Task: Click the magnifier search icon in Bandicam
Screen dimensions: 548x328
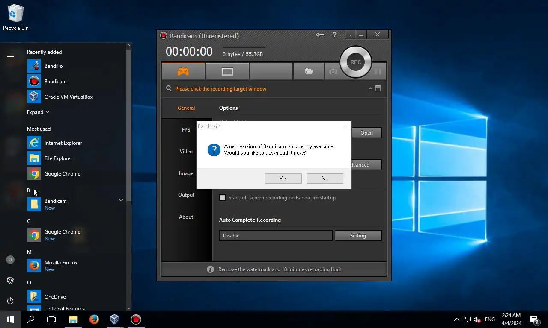Action: (169, 88)
